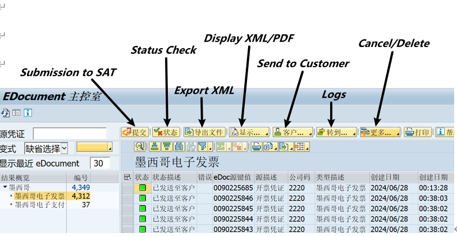Open the 转到... go-to menu
The image size is (457, 237).
(336, 132)
